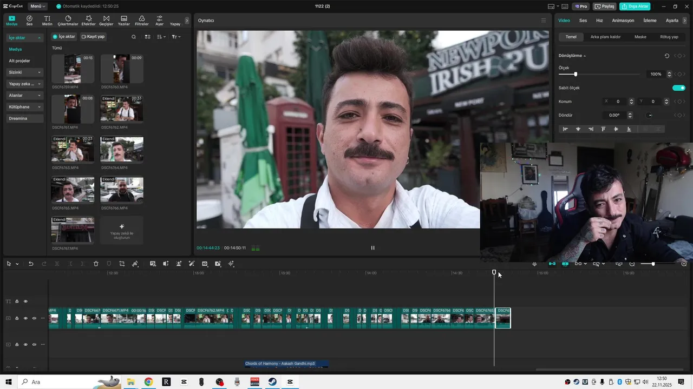Reset Dönüştürme transform settings
The image size is (693, 389).
click(666, 56)
